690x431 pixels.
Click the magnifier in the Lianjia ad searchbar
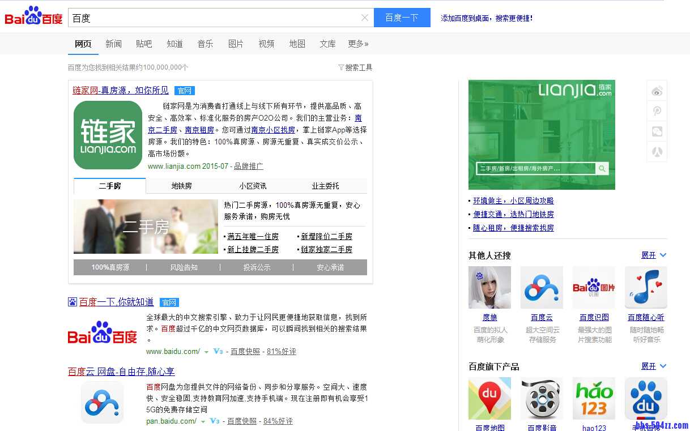[602, 168]
